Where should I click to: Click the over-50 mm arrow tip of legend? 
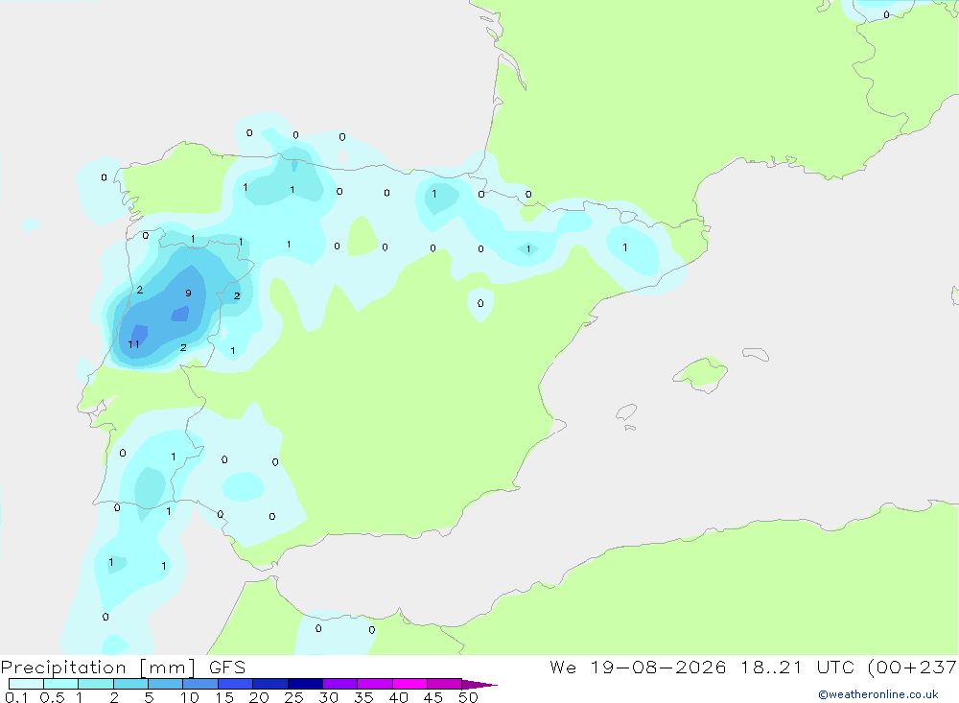point(479,685)
